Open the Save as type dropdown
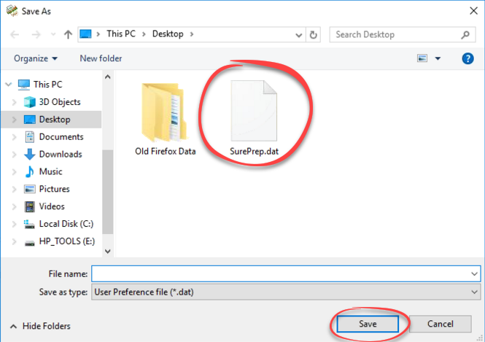This screenshot has height=342, width=485. coord(286,292)
